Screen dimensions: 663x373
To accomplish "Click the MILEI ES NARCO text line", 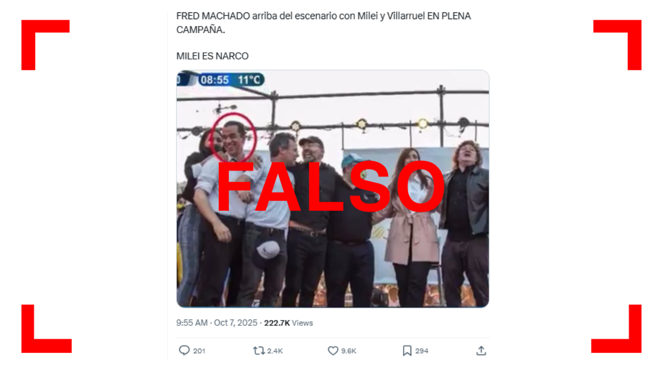I will 212,56.
